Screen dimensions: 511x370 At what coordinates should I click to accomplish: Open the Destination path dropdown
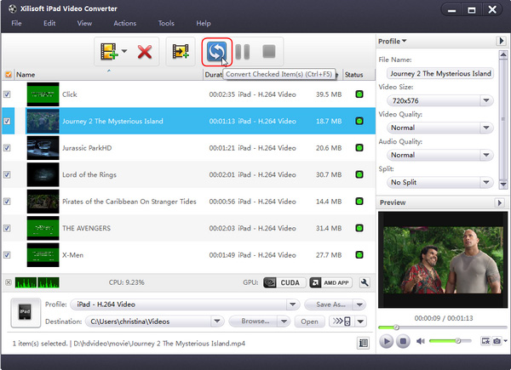pos(217,322)
